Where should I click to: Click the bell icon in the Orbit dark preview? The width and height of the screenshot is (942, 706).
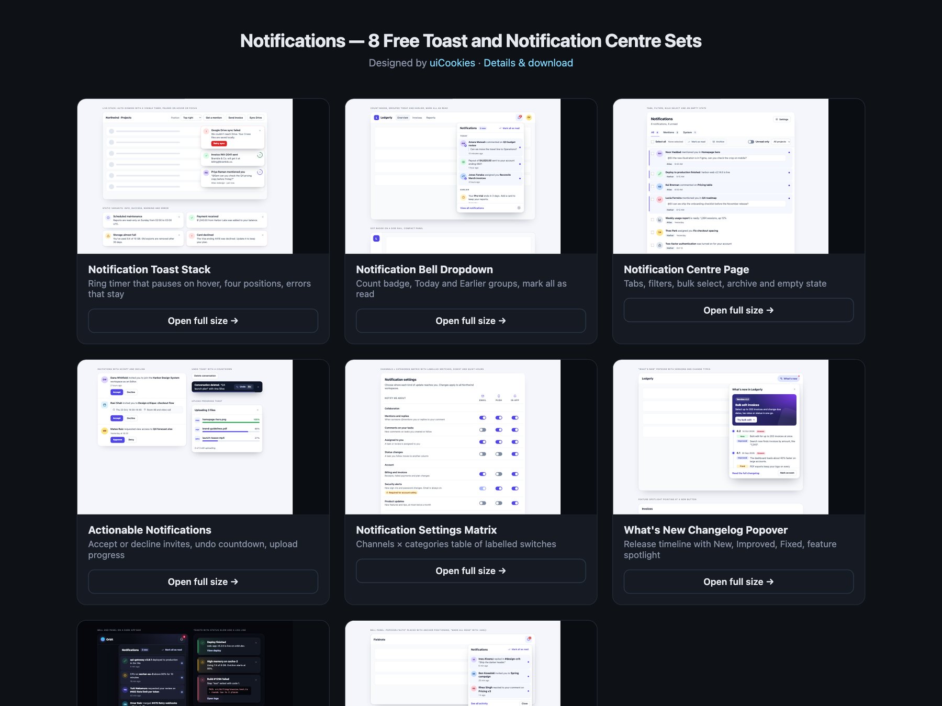[182, 639]
